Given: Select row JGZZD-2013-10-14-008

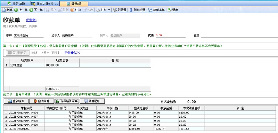Looking at the screenshot, I should (140, 120).
